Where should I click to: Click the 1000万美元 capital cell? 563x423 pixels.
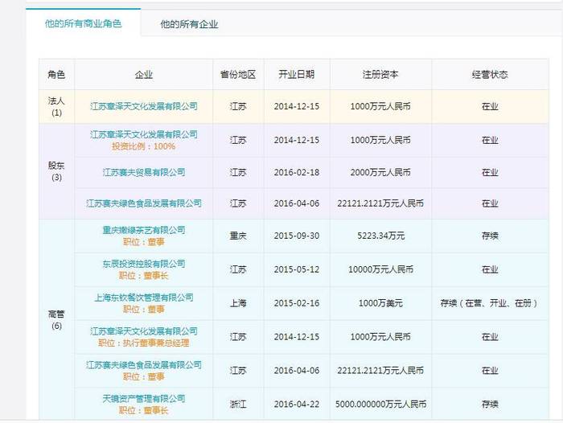click(380, 303)
